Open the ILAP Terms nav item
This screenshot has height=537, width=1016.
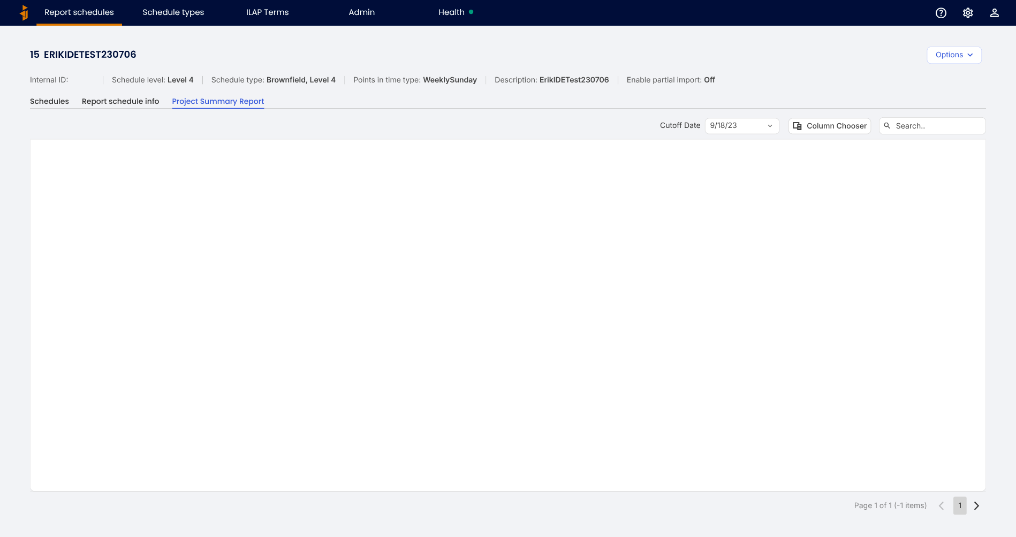[x=268, y=12]
